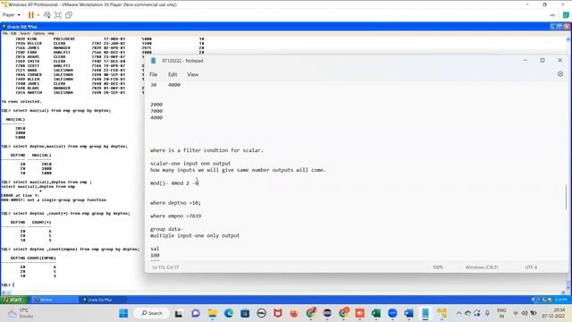
Task: Click Windows (CRLF) in Notepad status bar
Action: coord(482,267)
